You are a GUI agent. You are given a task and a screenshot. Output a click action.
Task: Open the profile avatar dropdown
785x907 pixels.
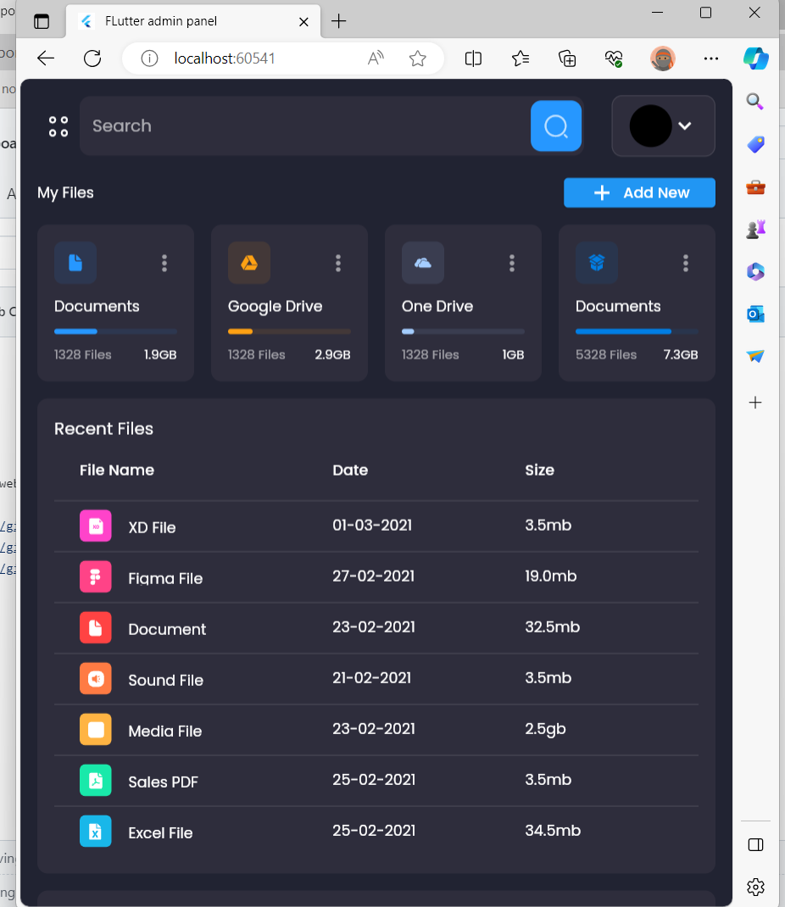(x=663, y=125)
